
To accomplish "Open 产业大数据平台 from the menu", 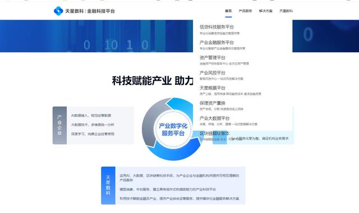I will click(x=214, y=118).
